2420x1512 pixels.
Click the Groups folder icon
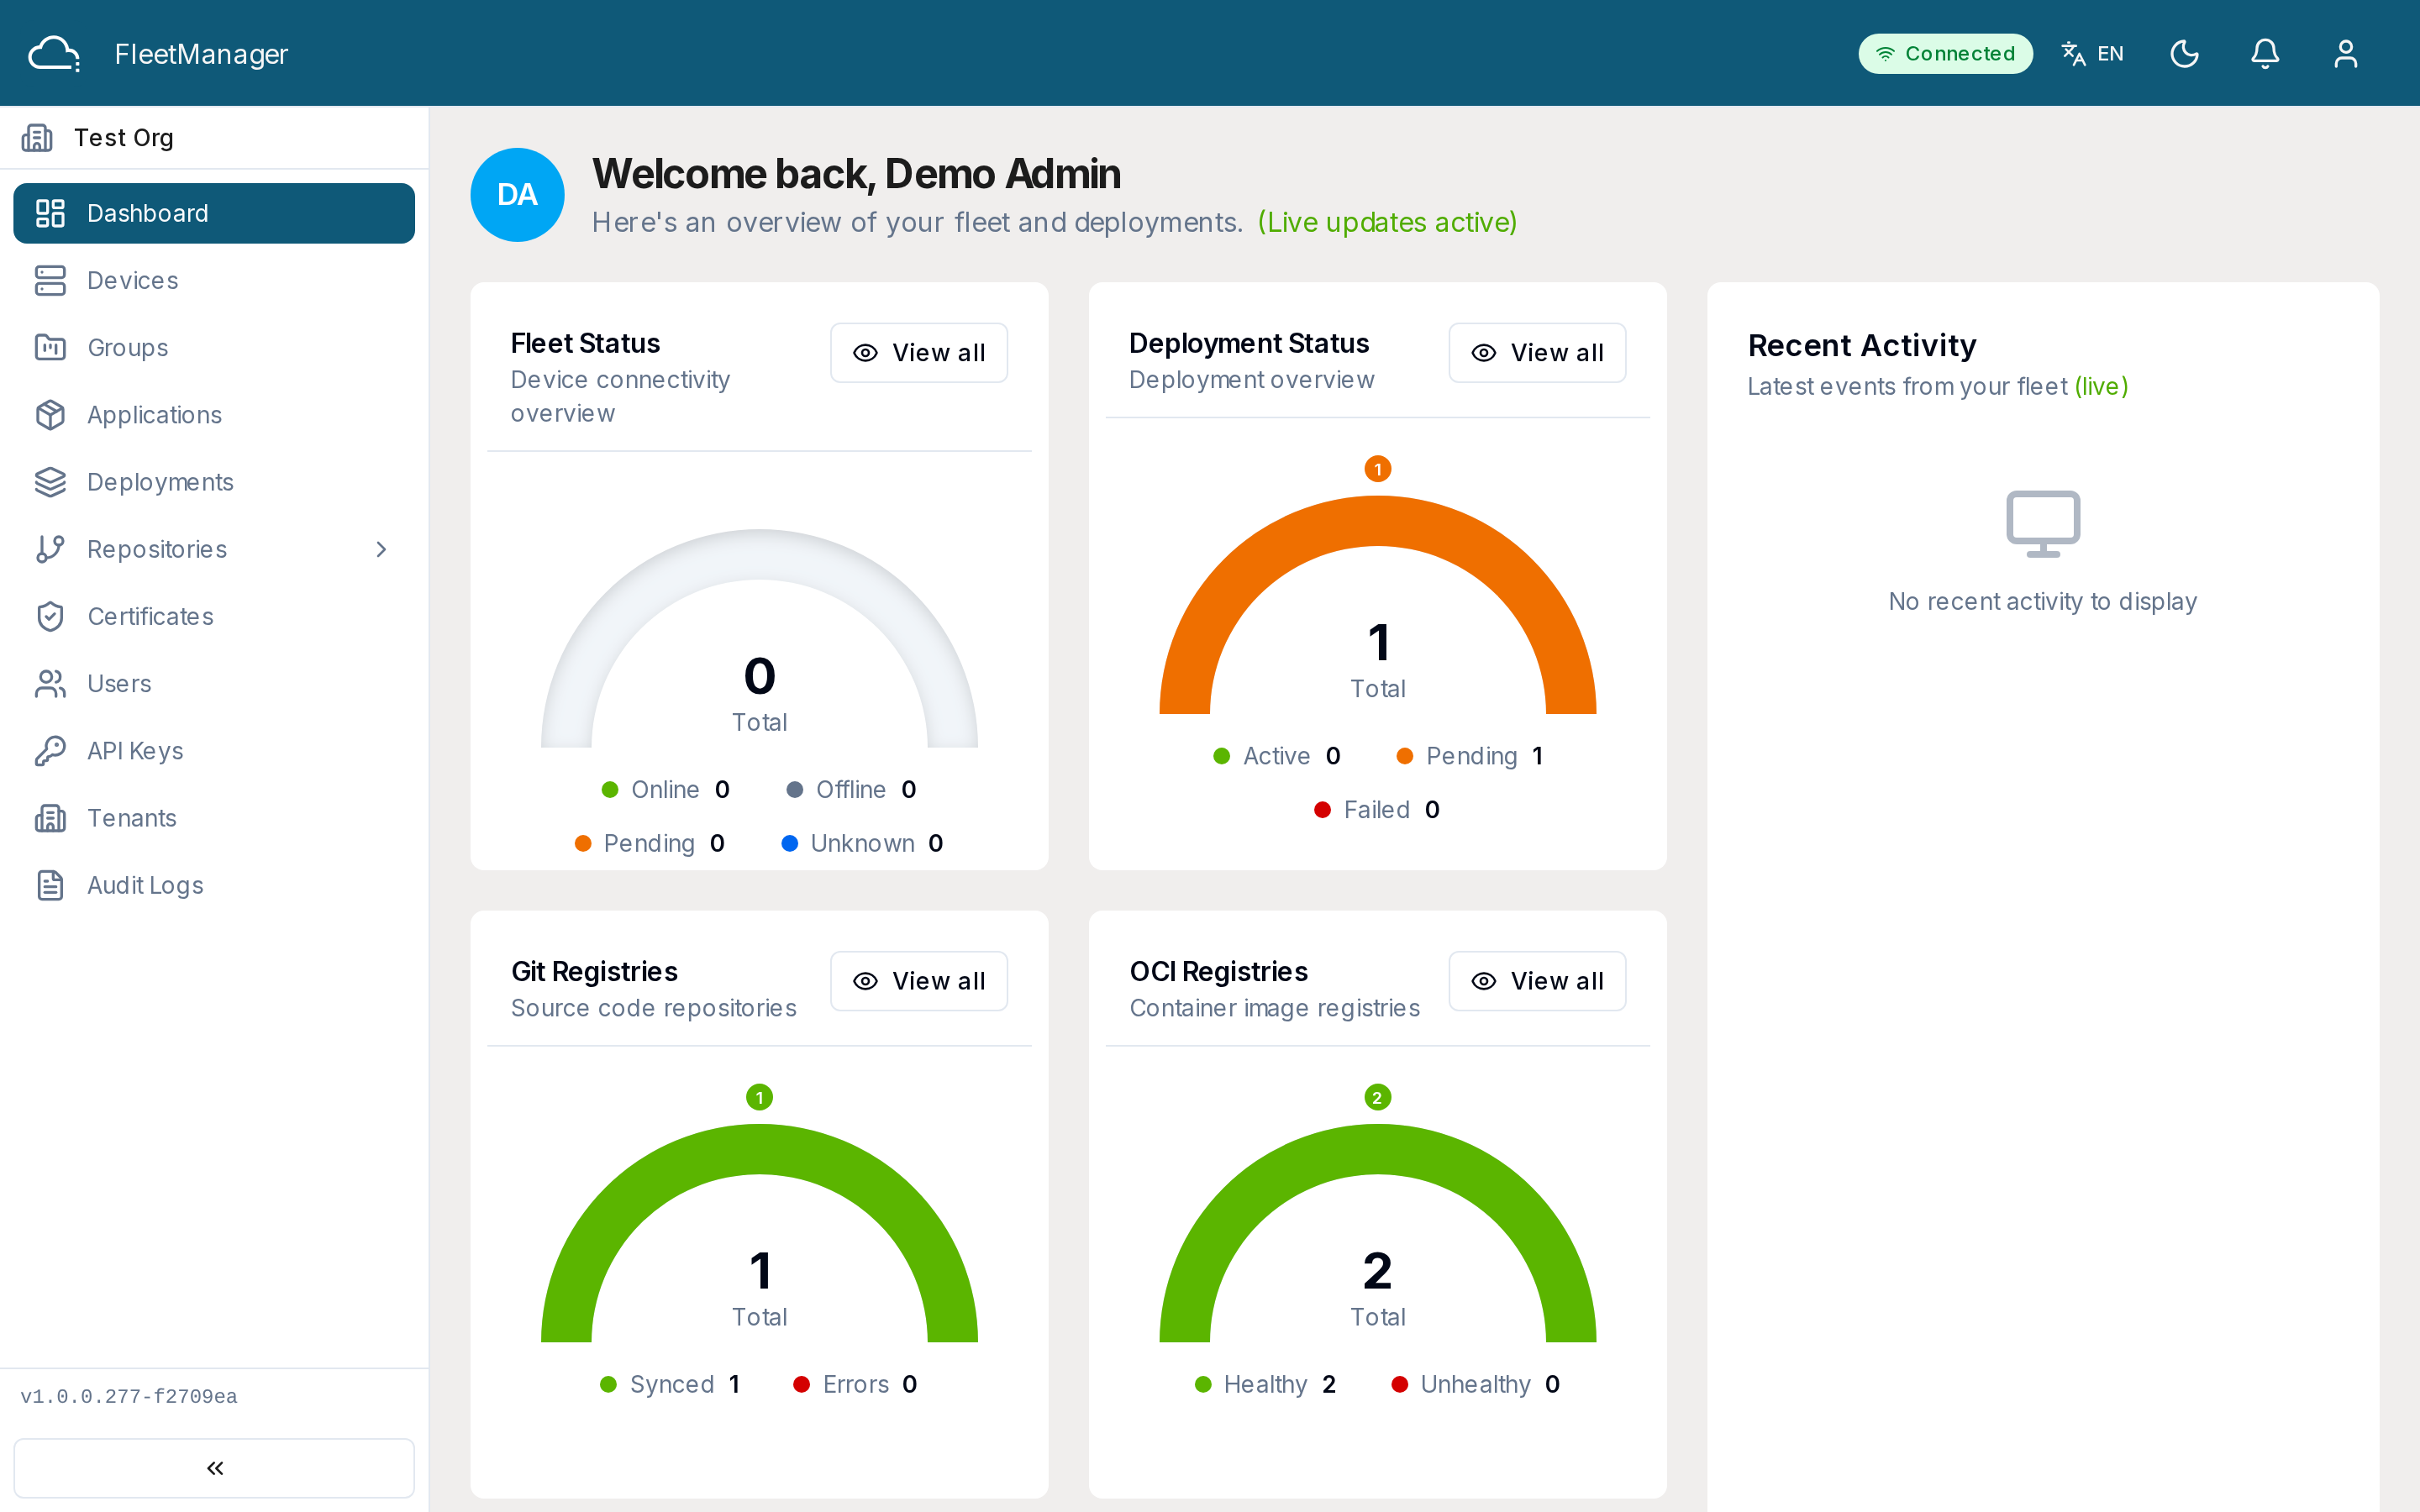50,348
